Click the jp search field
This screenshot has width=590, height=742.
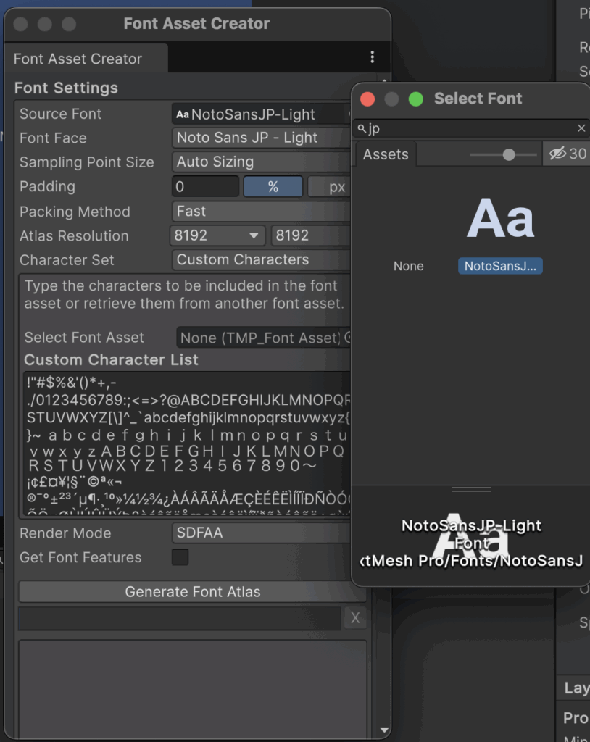click(471, 128)
